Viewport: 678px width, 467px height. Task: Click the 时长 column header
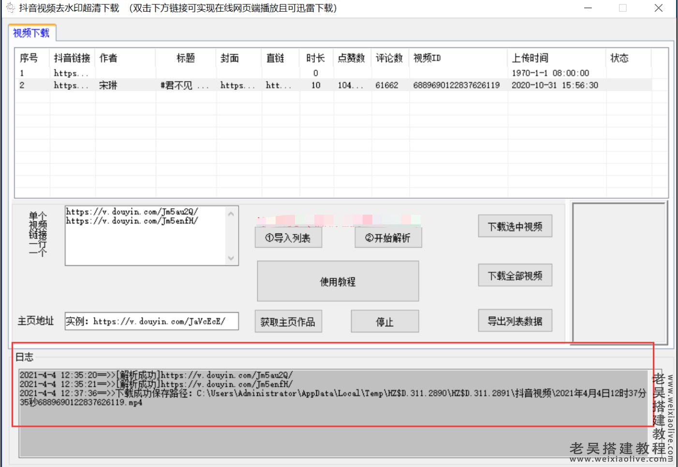[x=315, y=58]
